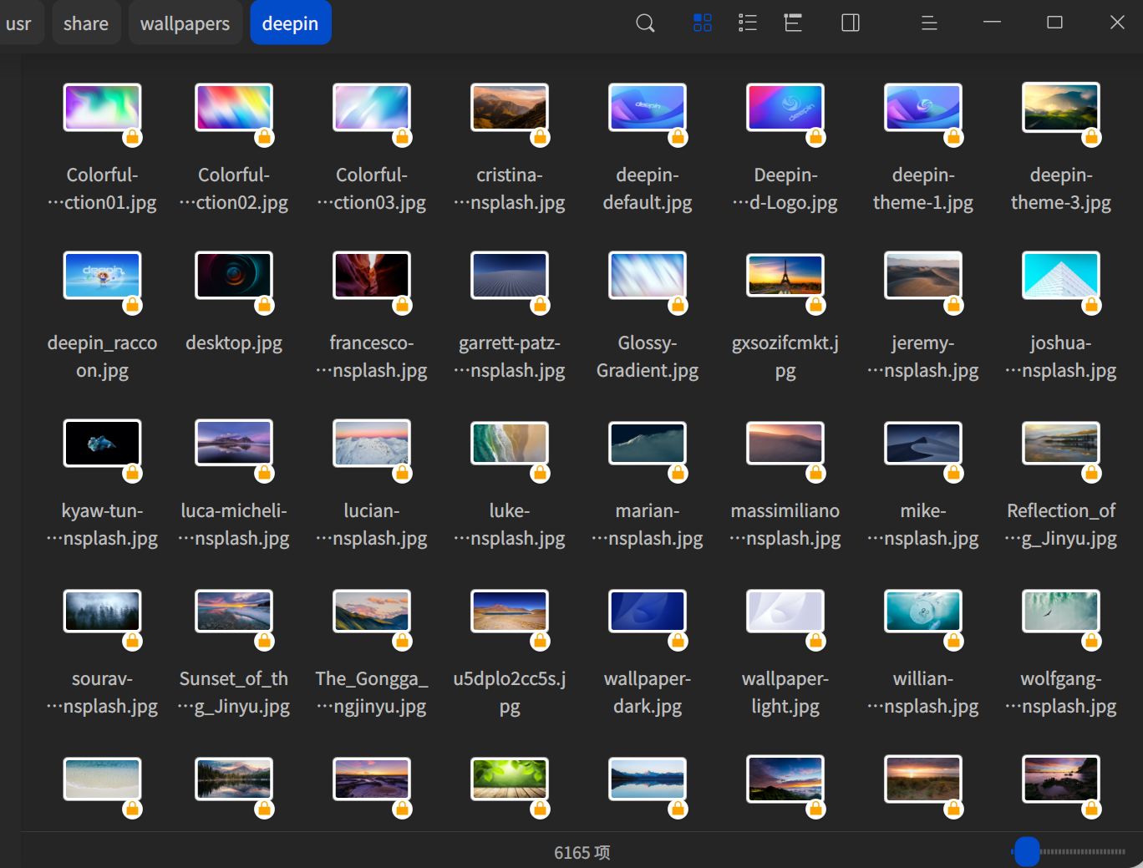
Task: Click the "mike-…nsplash.jpg" file label
Action: 923,525
